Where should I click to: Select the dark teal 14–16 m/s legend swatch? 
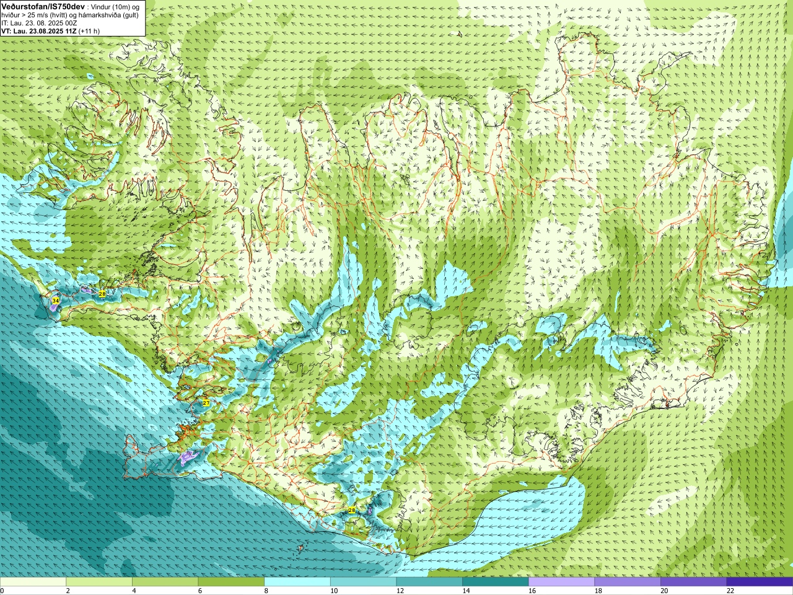pos(496,582)
